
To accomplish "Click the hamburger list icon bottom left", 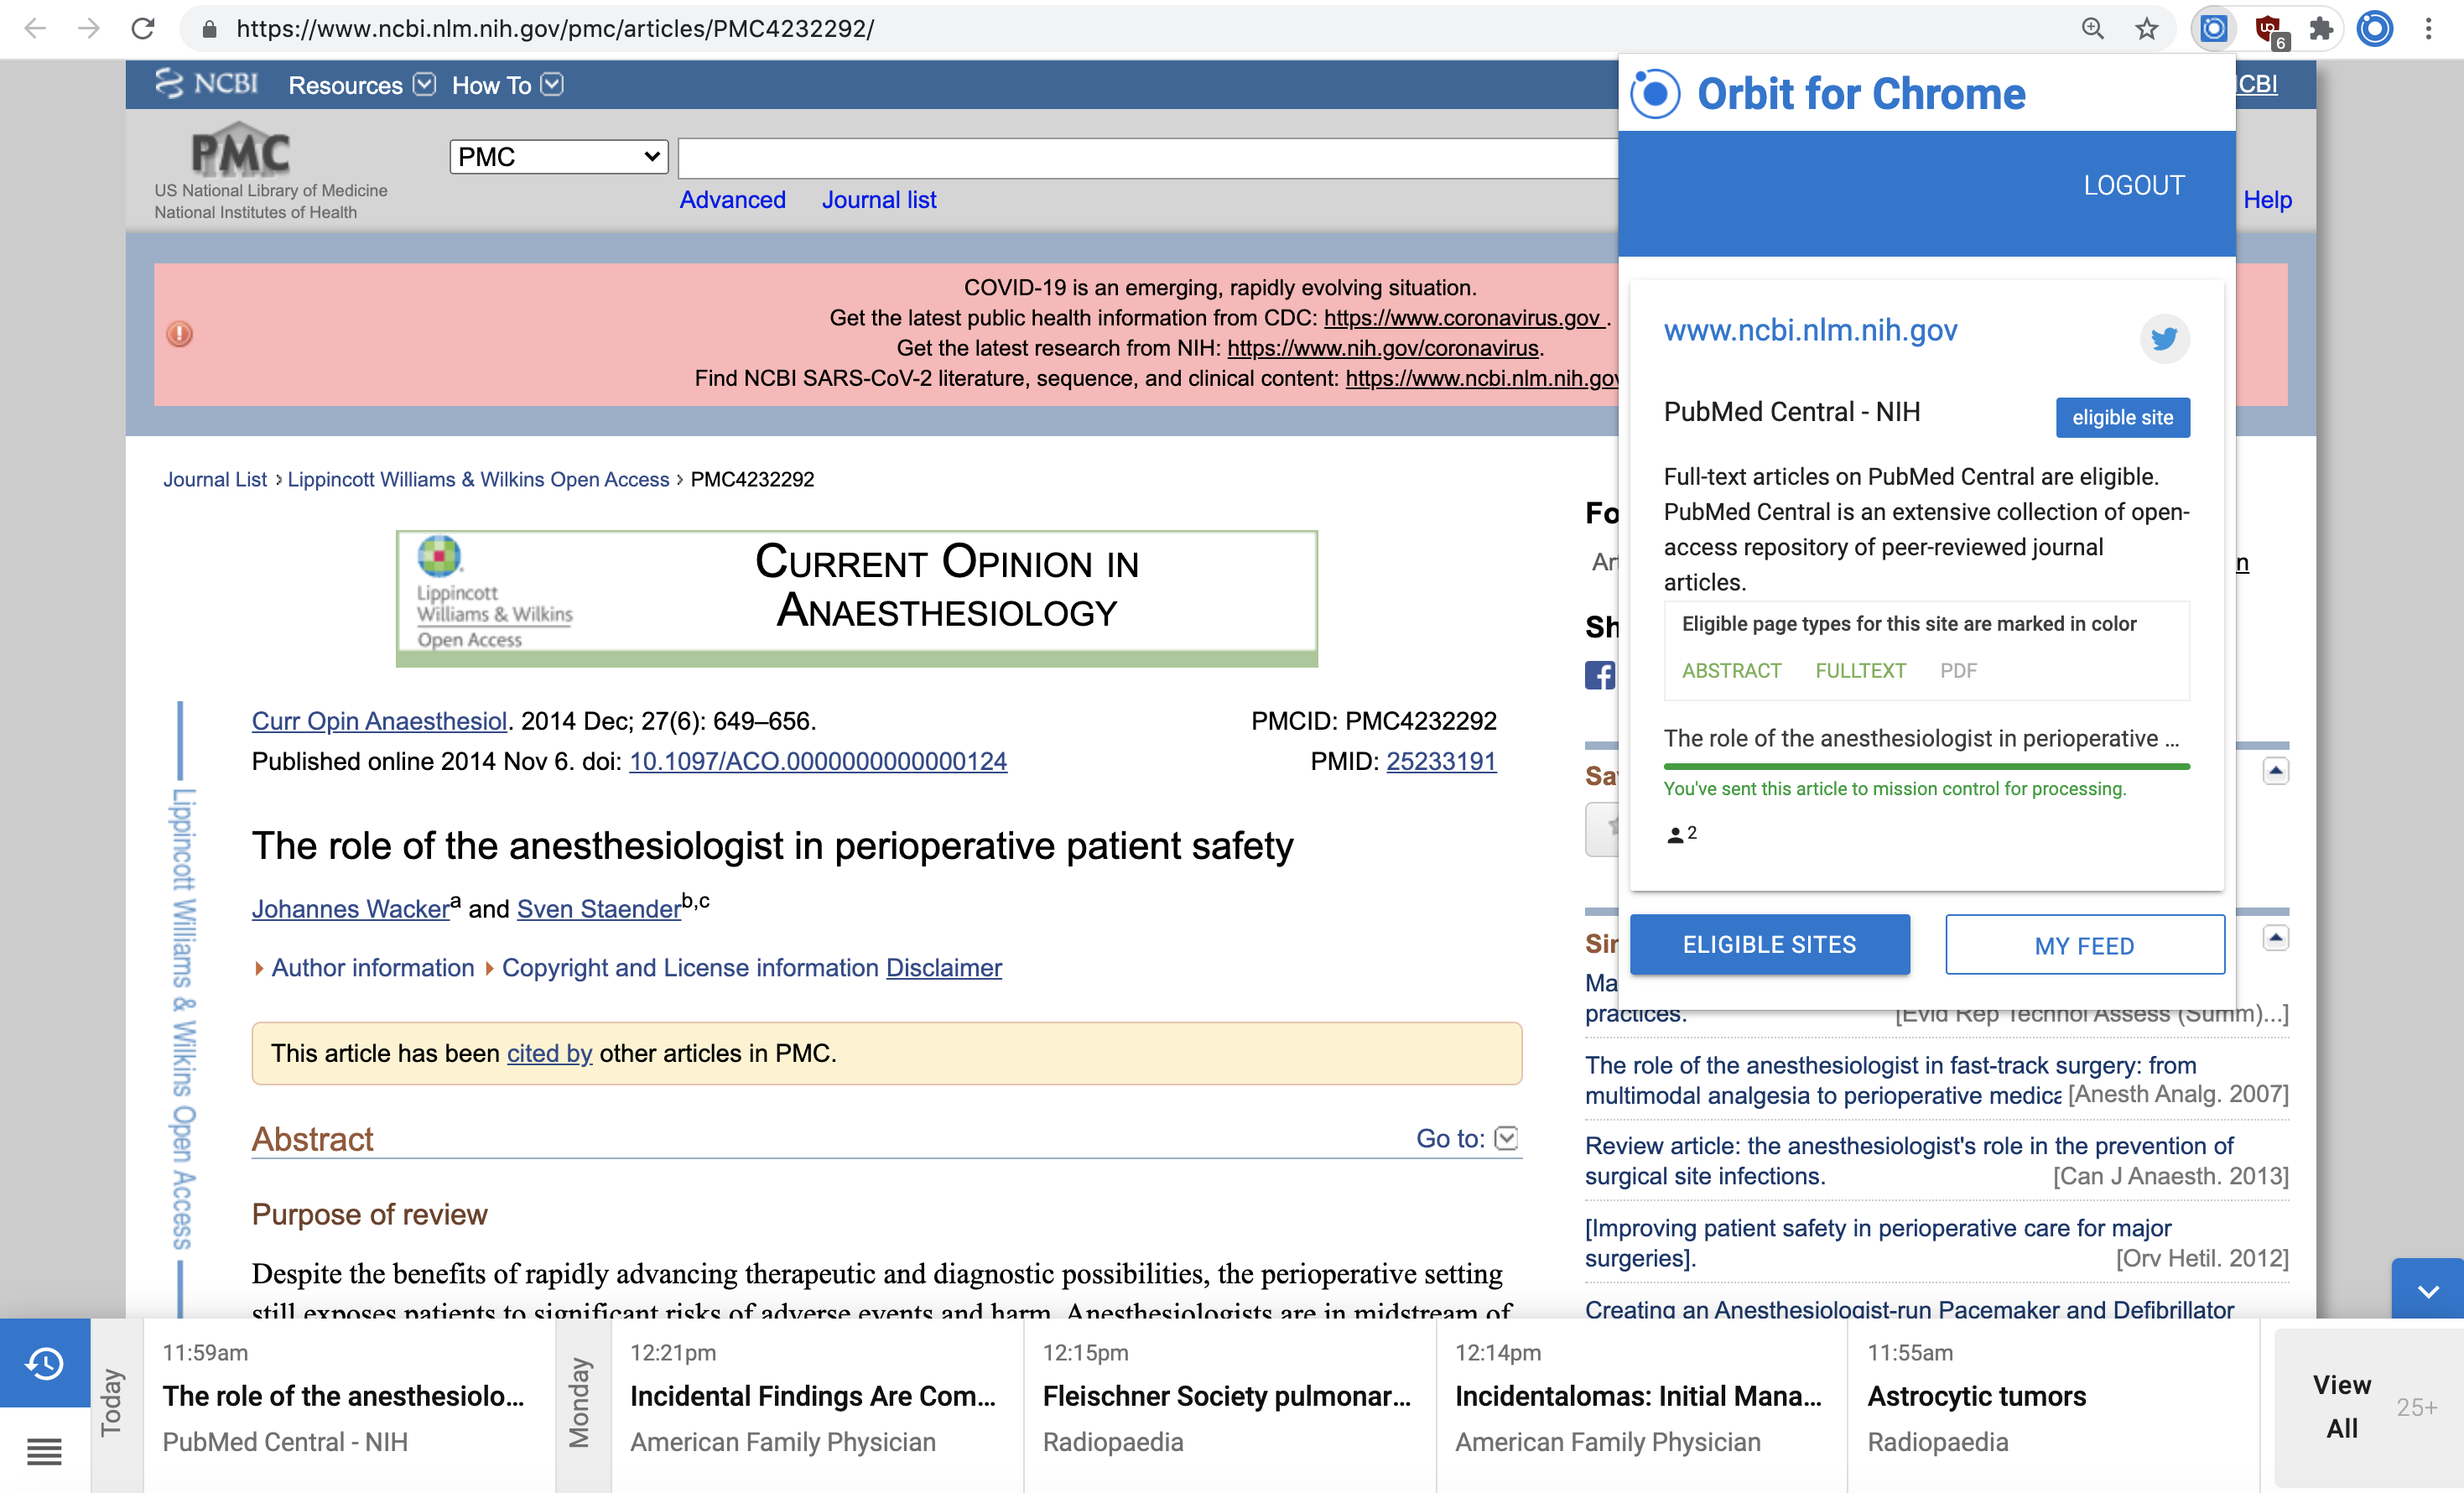I will pyautogui.click(x=45, y=1450).
